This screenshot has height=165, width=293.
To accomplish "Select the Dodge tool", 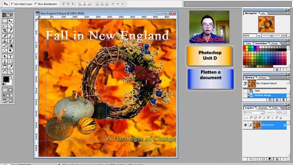I will point(11,50).
